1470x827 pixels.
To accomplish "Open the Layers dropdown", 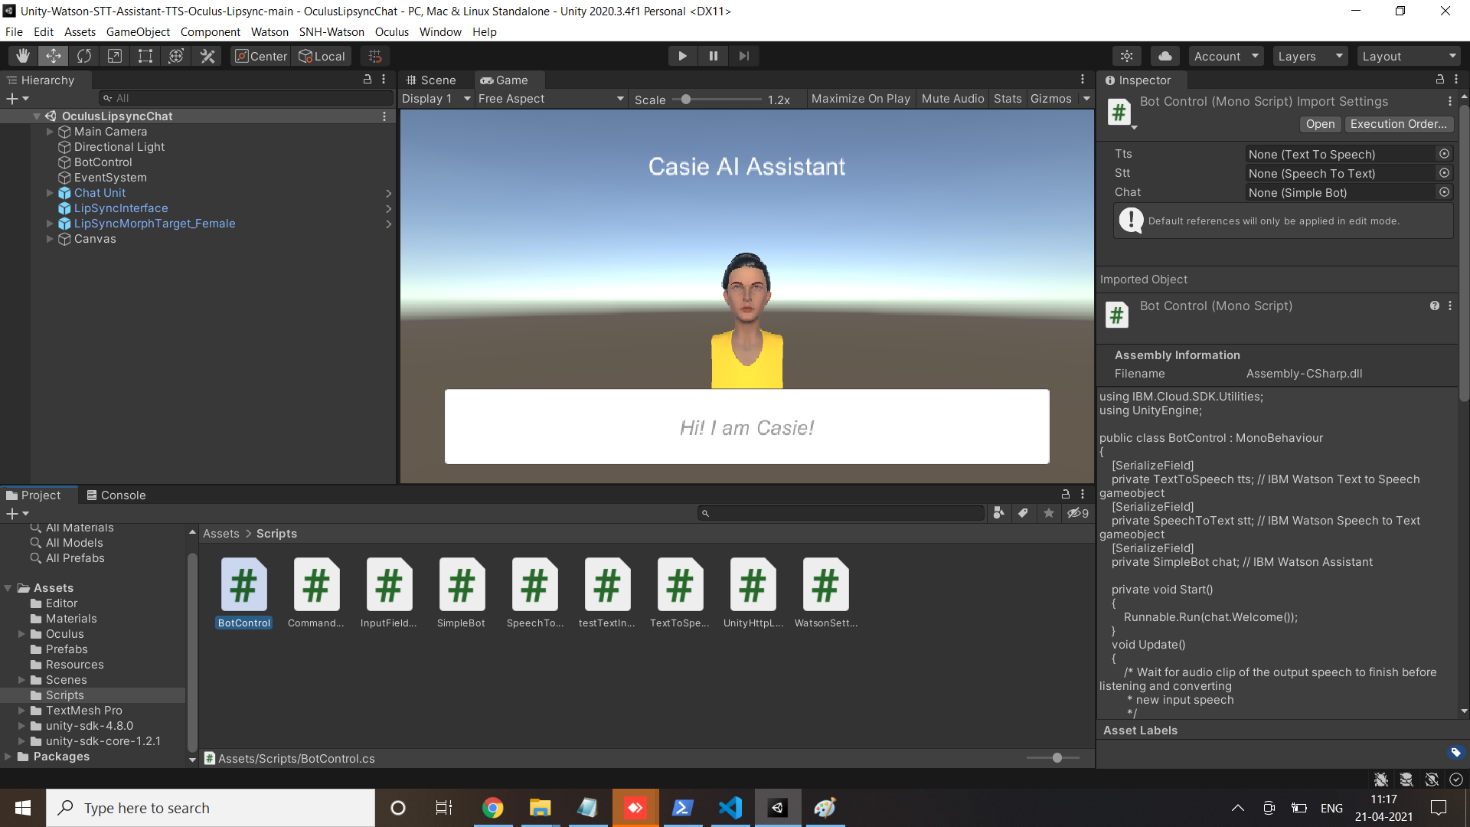I will click(1308, 56).
